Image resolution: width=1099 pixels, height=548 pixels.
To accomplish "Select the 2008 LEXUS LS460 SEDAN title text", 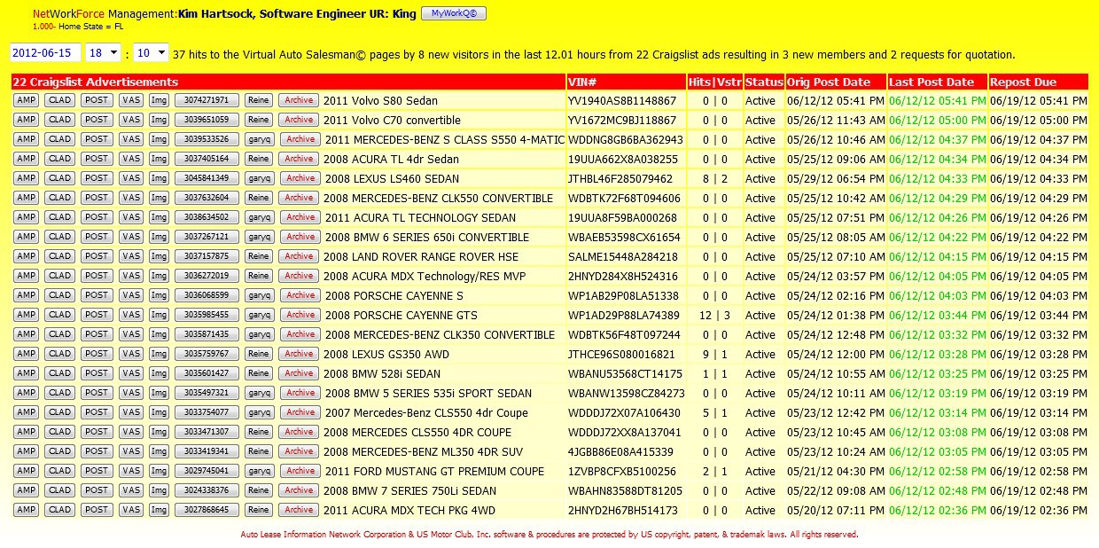I will pyautogui.click(x=391, y=179).
